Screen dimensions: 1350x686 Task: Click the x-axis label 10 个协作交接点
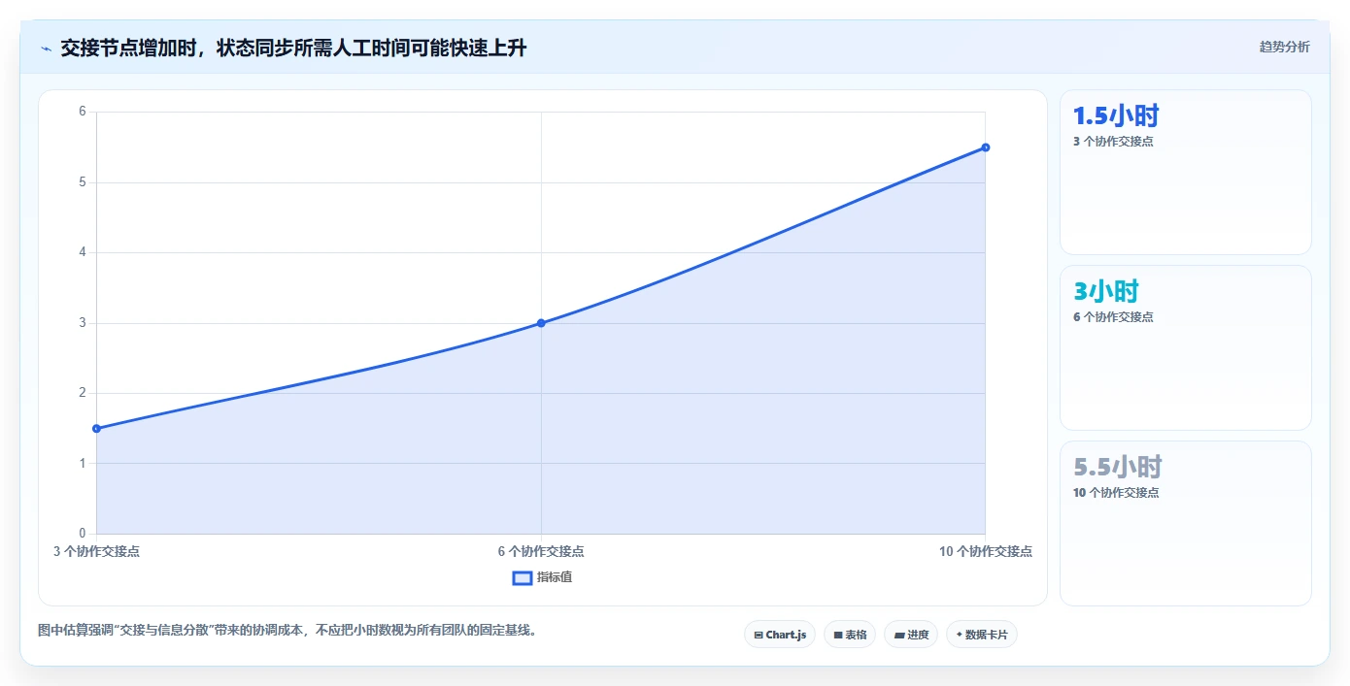point(986,551)
